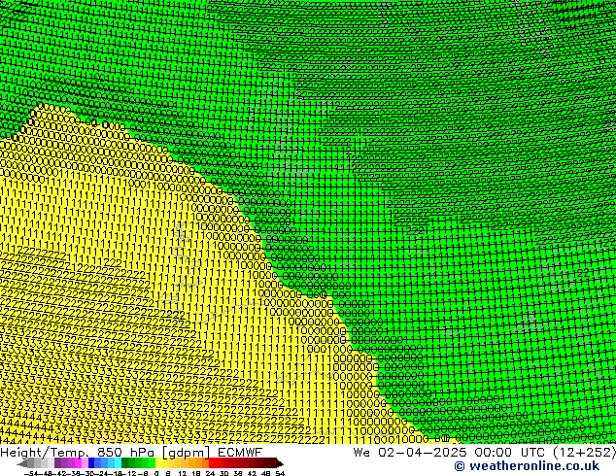The width and height of the screenshot is (616, 476).
Task: Click the dark blue swatch in the legend
Action: point(91,462)
